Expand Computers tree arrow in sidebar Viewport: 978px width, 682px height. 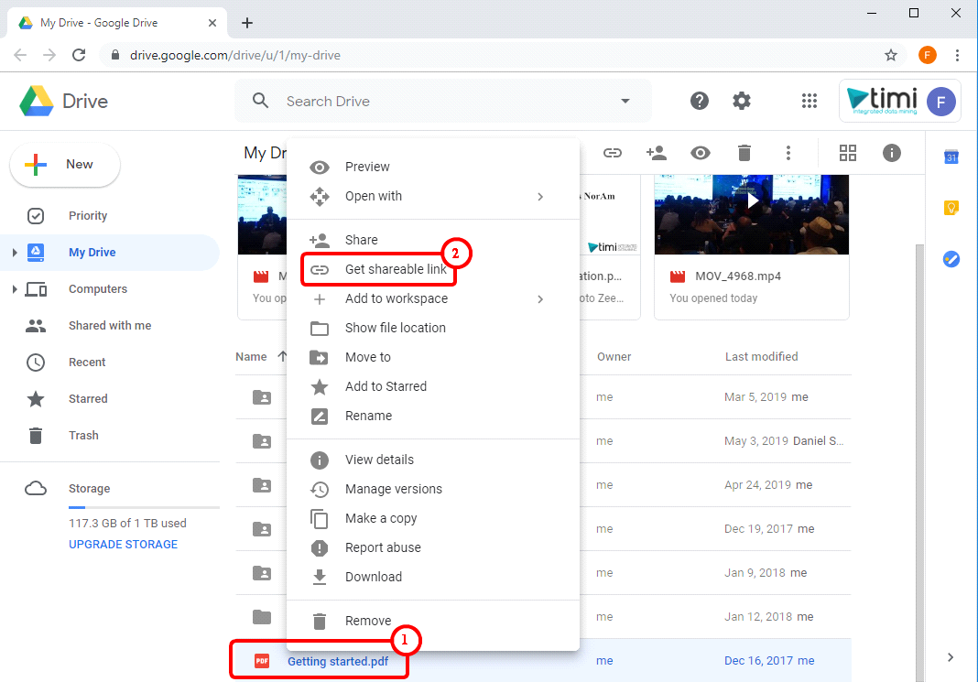coord(15,289)
